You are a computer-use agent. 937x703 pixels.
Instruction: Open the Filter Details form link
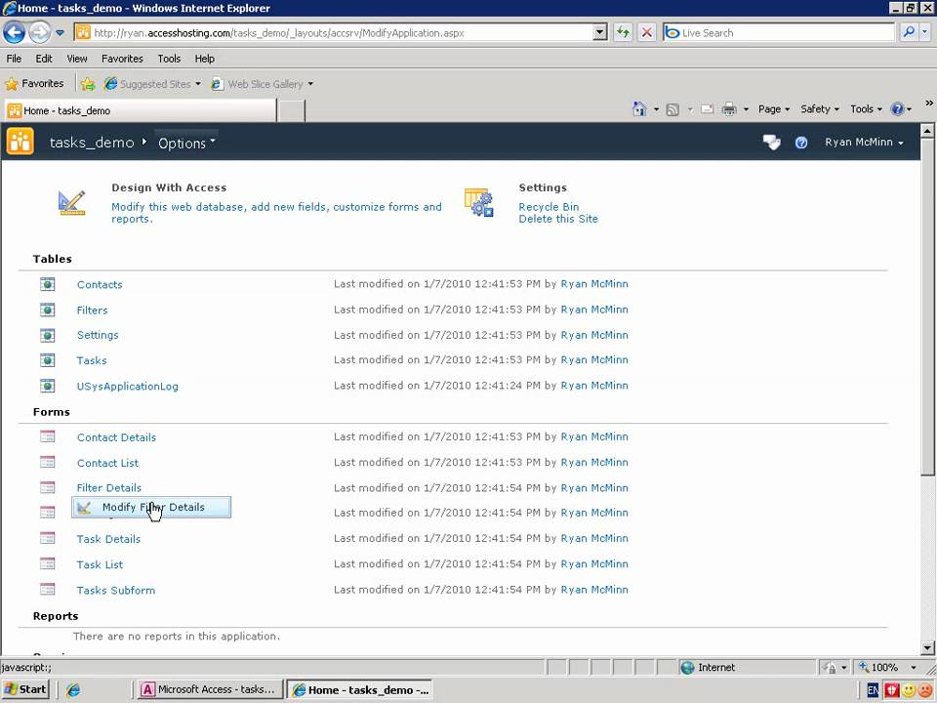108,488
